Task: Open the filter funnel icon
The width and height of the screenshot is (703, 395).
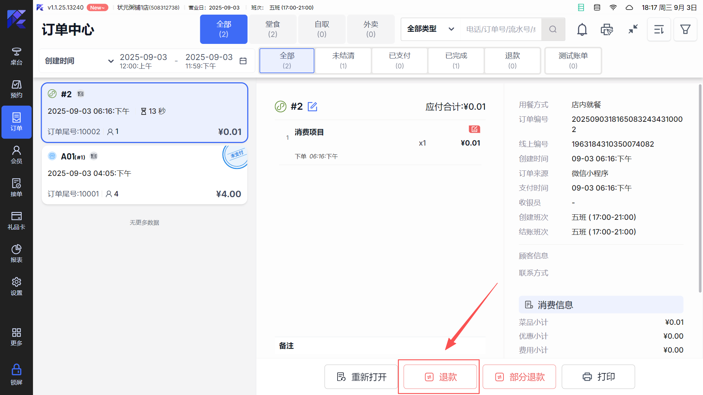Action: click(685, 29)
